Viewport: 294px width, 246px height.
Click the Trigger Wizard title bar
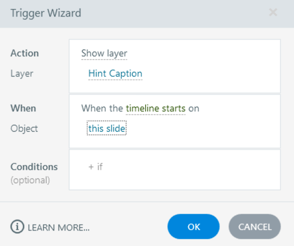click(x=140, y=13)
